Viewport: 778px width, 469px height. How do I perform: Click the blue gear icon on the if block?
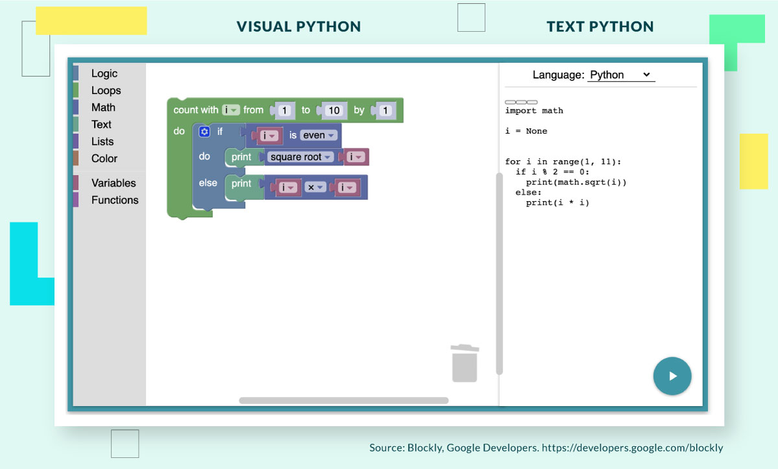click(x=204, y=132)
